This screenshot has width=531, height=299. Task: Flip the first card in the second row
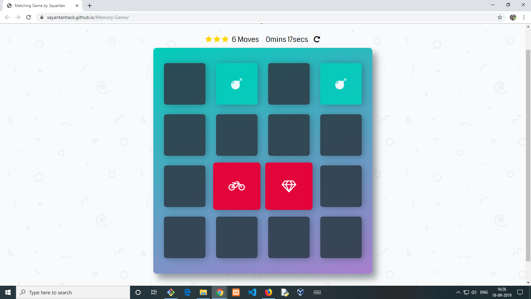[x=185, y=135]
